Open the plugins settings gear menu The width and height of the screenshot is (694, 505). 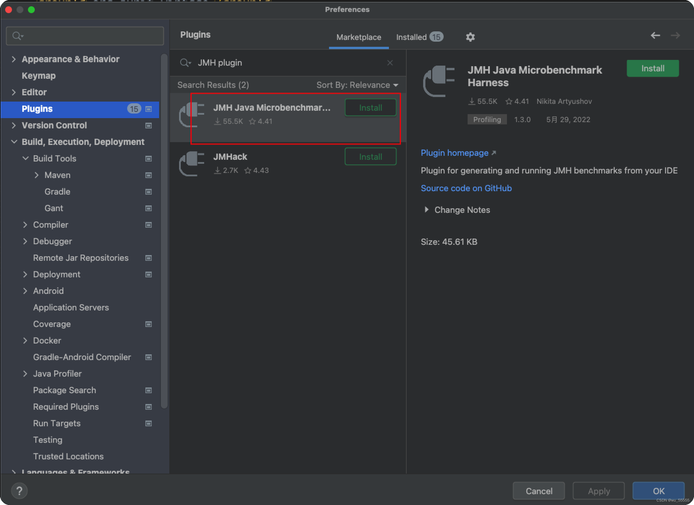point(470,37)
